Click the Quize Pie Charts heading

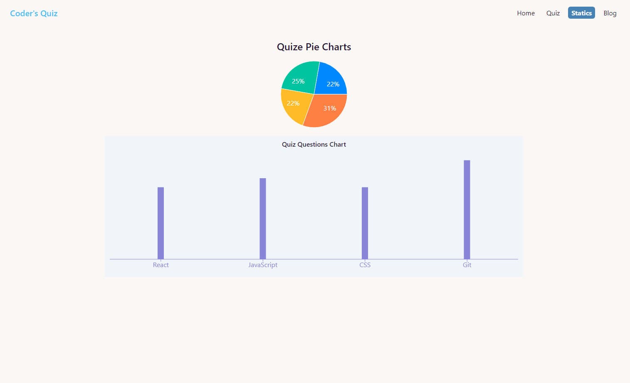tap(314, 47)
